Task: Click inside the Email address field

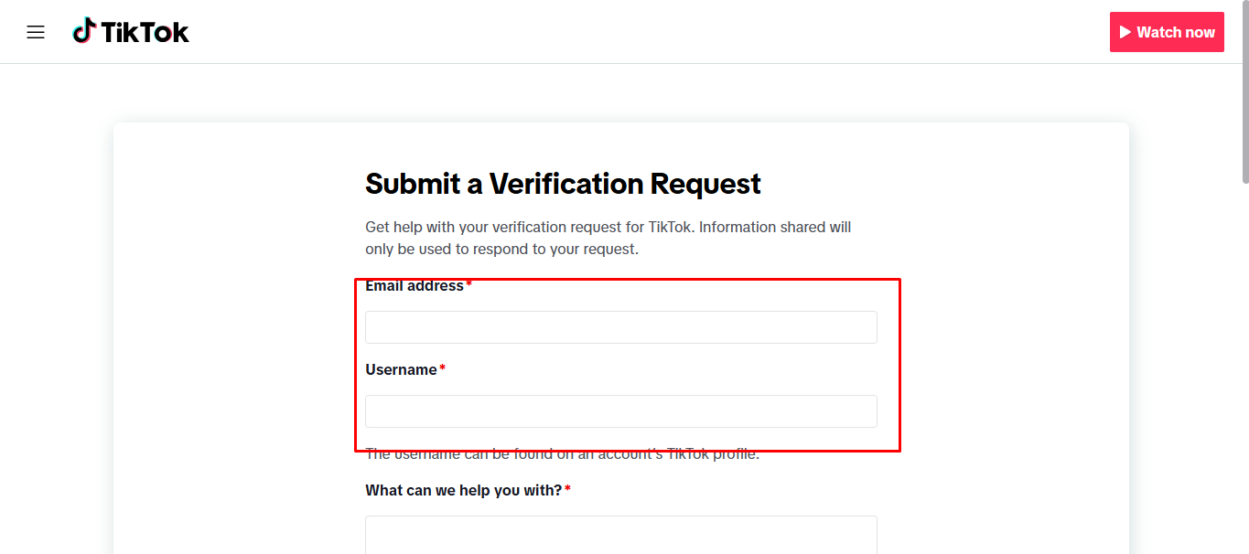Action: 620,326
